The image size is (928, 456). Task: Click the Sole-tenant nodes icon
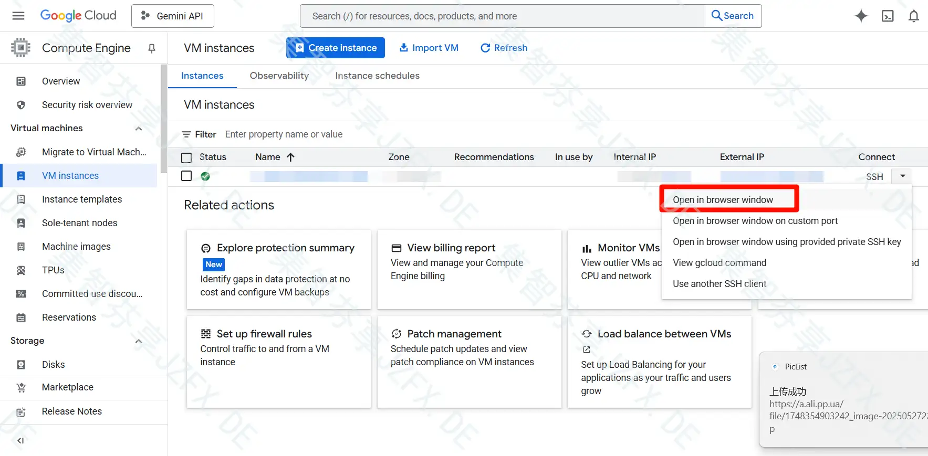[21, 223]
